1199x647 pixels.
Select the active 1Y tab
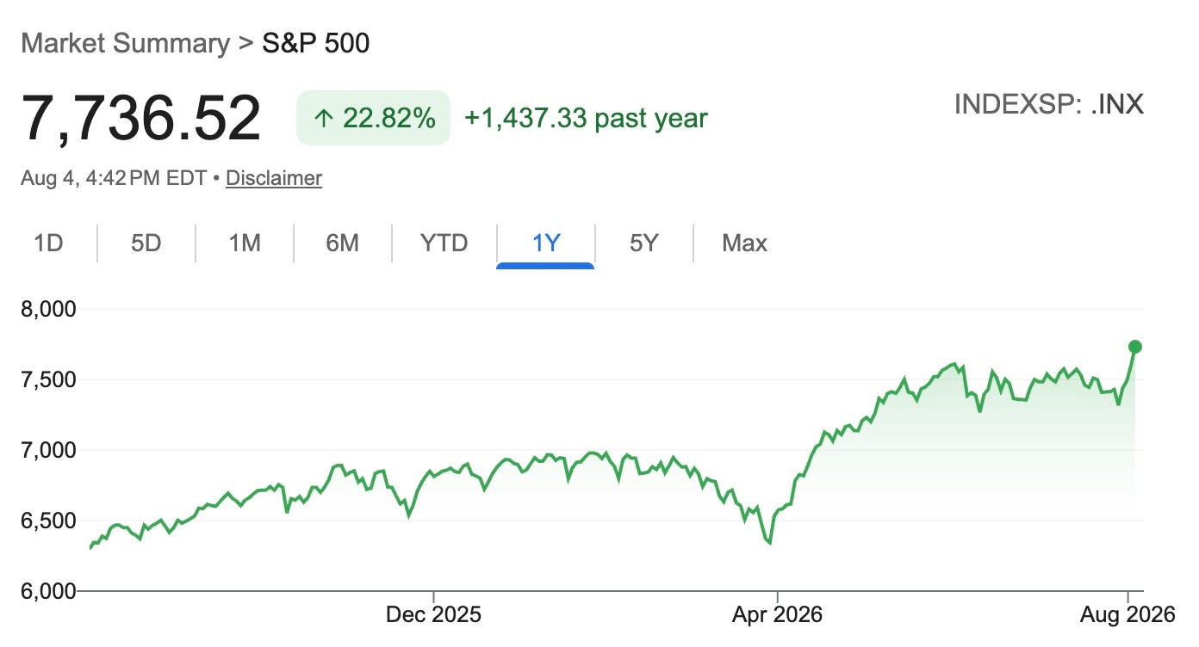tap(545, 243)
